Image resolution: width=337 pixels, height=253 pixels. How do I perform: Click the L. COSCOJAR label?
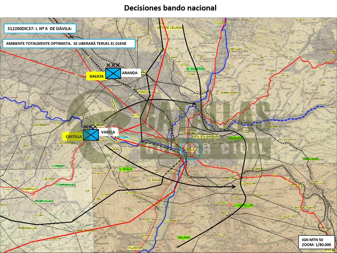[248, 184]
